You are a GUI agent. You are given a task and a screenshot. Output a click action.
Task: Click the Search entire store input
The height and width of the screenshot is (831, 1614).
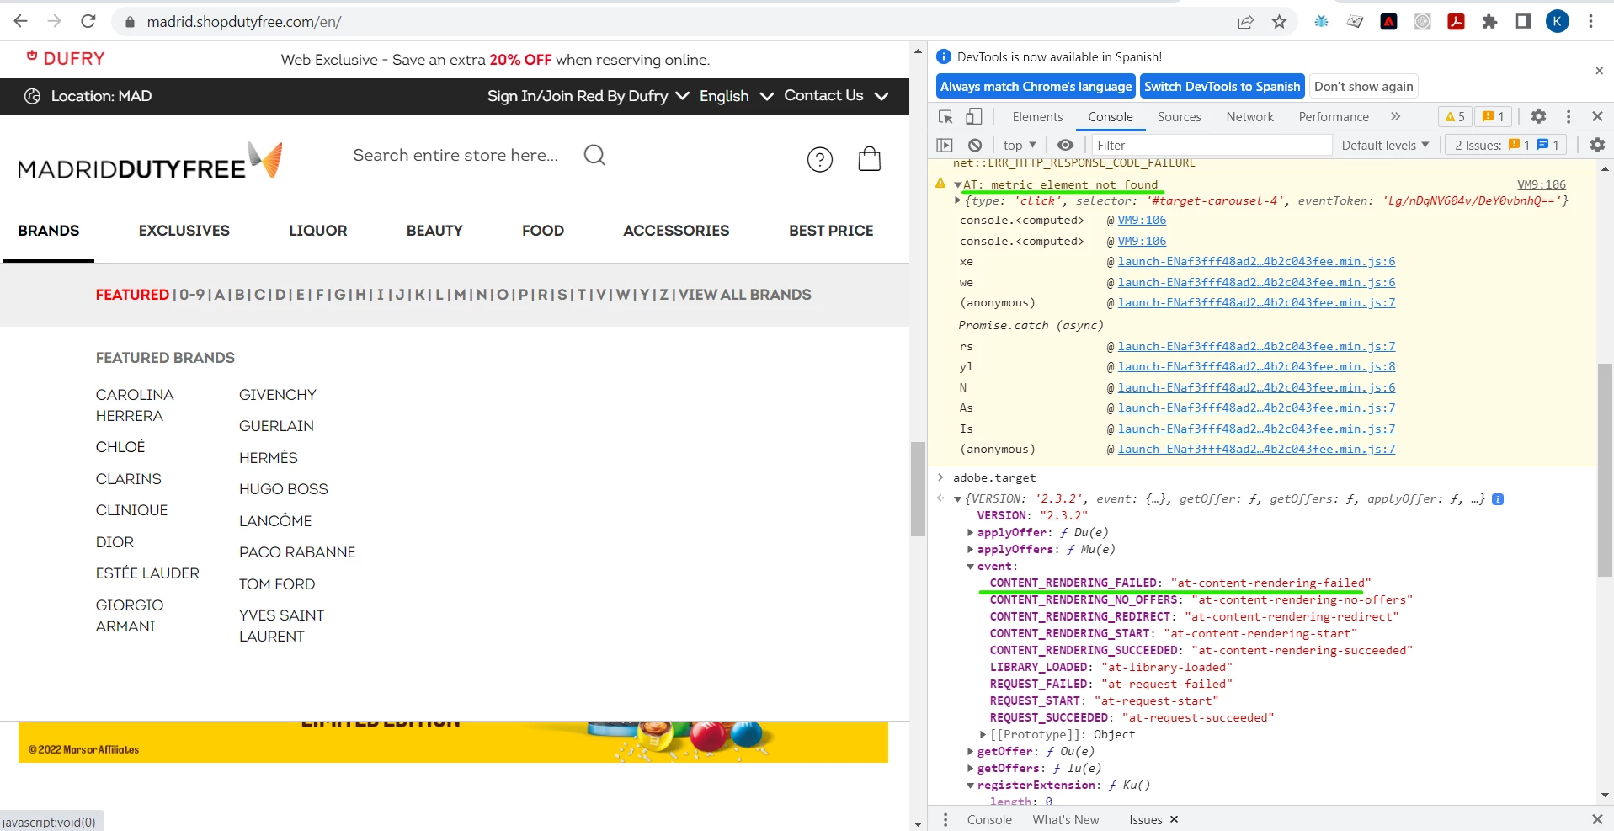[x=455, y=155]
